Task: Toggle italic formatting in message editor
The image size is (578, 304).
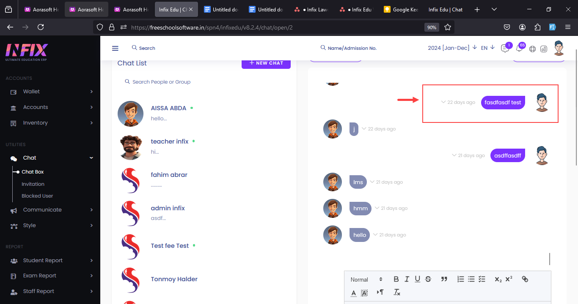Action: click(x=407, y=279)
